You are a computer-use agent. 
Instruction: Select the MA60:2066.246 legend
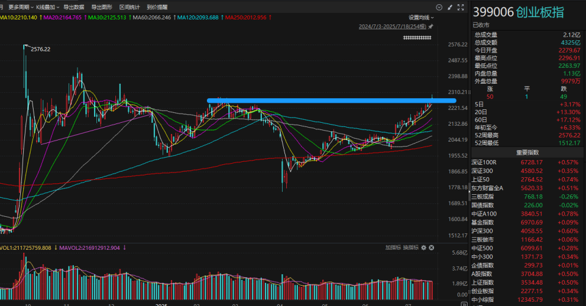coord(151,18)
